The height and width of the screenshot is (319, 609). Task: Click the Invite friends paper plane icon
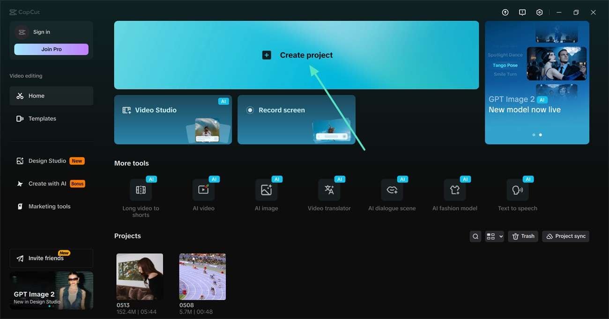point(20,258)
